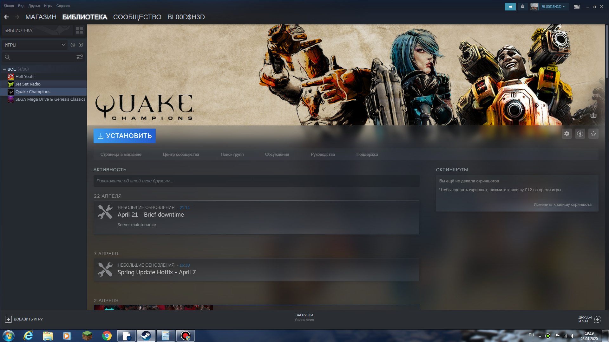Click the page vertical scrollbar

(x=606, y=52)
